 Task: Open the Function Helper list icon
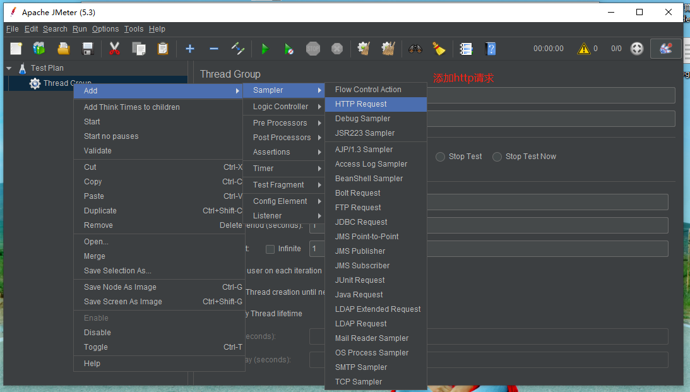466,49
